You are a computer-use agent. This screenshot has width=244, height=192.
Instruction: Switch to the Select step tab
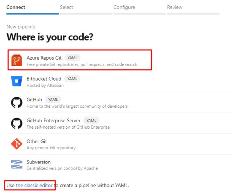66,7
